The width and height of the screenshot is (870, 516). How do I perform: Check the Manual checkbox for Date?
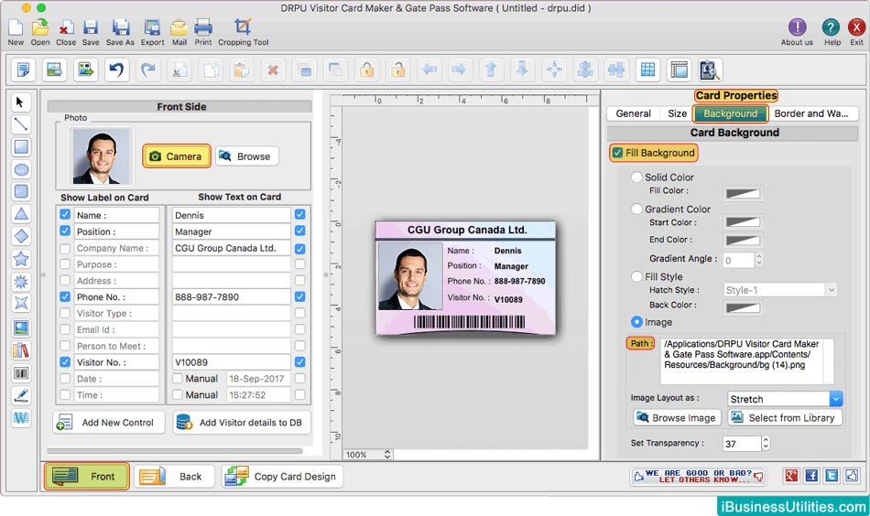point(178,379)
